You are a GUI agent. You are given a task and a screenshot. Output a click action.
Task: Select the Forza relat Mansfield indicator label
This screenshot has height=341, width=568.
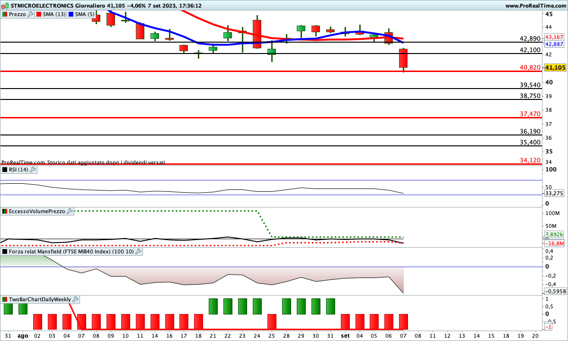(71, 251)
